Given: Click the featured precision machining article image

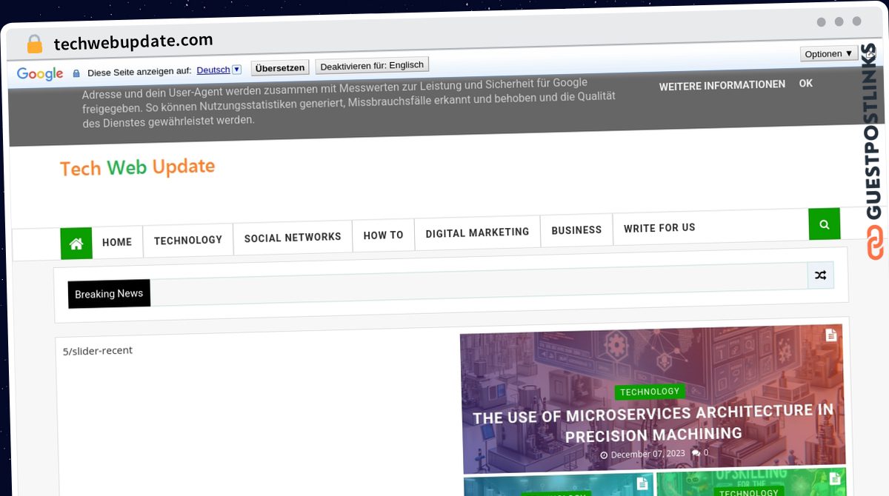Looking at the screenshot, I should click(653, 399).
